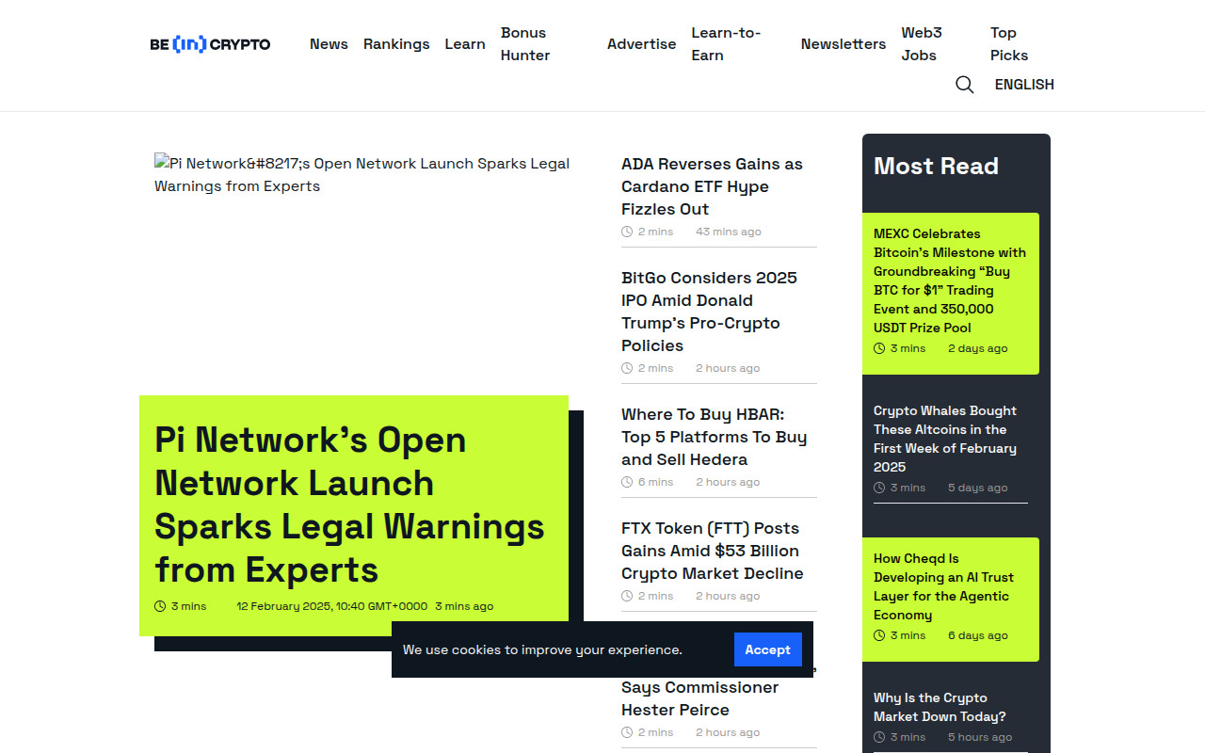Open the Commissioner Hester Peirce article
Image resolution: width=1205 pixels, height=753 pixels.
[x=699, y=698]
